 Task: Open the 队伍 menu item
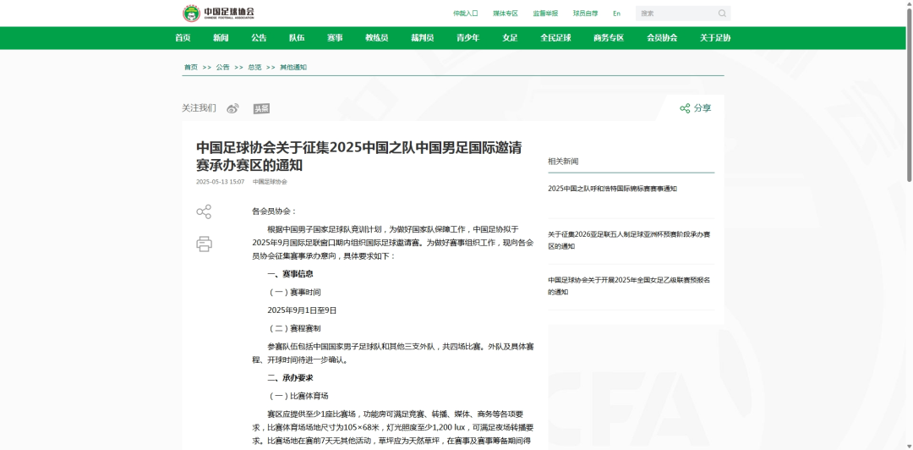[x=297, y=38]
